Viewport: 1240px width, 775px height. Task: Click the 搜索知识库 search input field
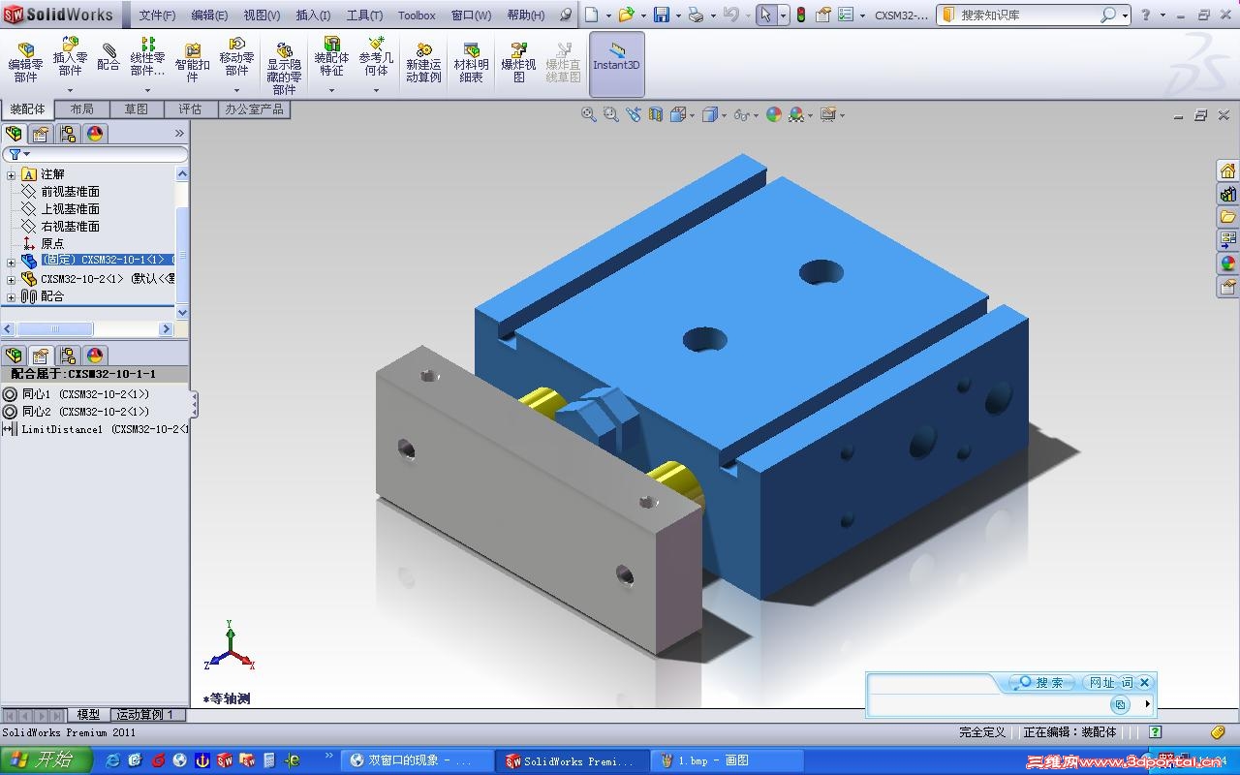click(x=1027, y=15)
